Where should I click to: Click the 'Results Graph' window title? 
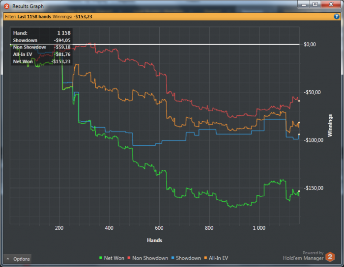point(28,6)
